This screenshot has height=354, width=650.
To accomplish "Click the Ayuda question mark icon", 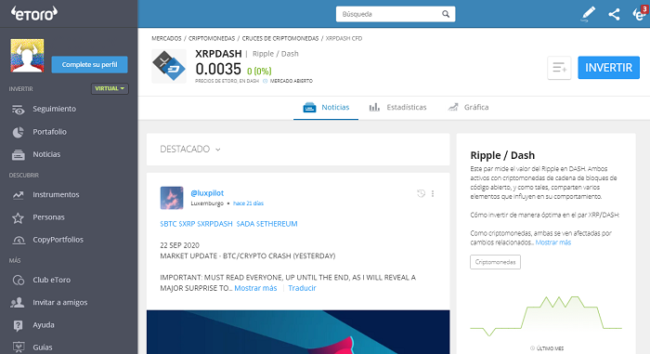I will click(18, 325).
